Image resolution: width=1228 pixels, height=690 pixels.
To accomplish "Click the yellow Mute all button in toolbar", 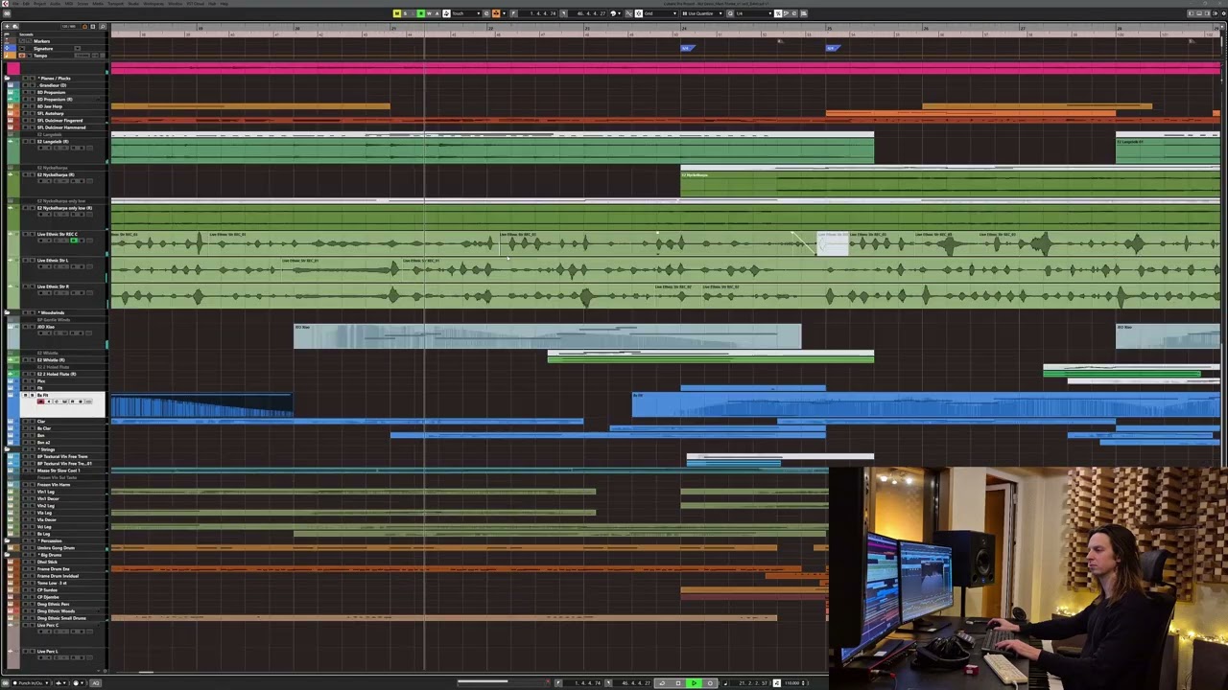I will [x=397, y=13].
